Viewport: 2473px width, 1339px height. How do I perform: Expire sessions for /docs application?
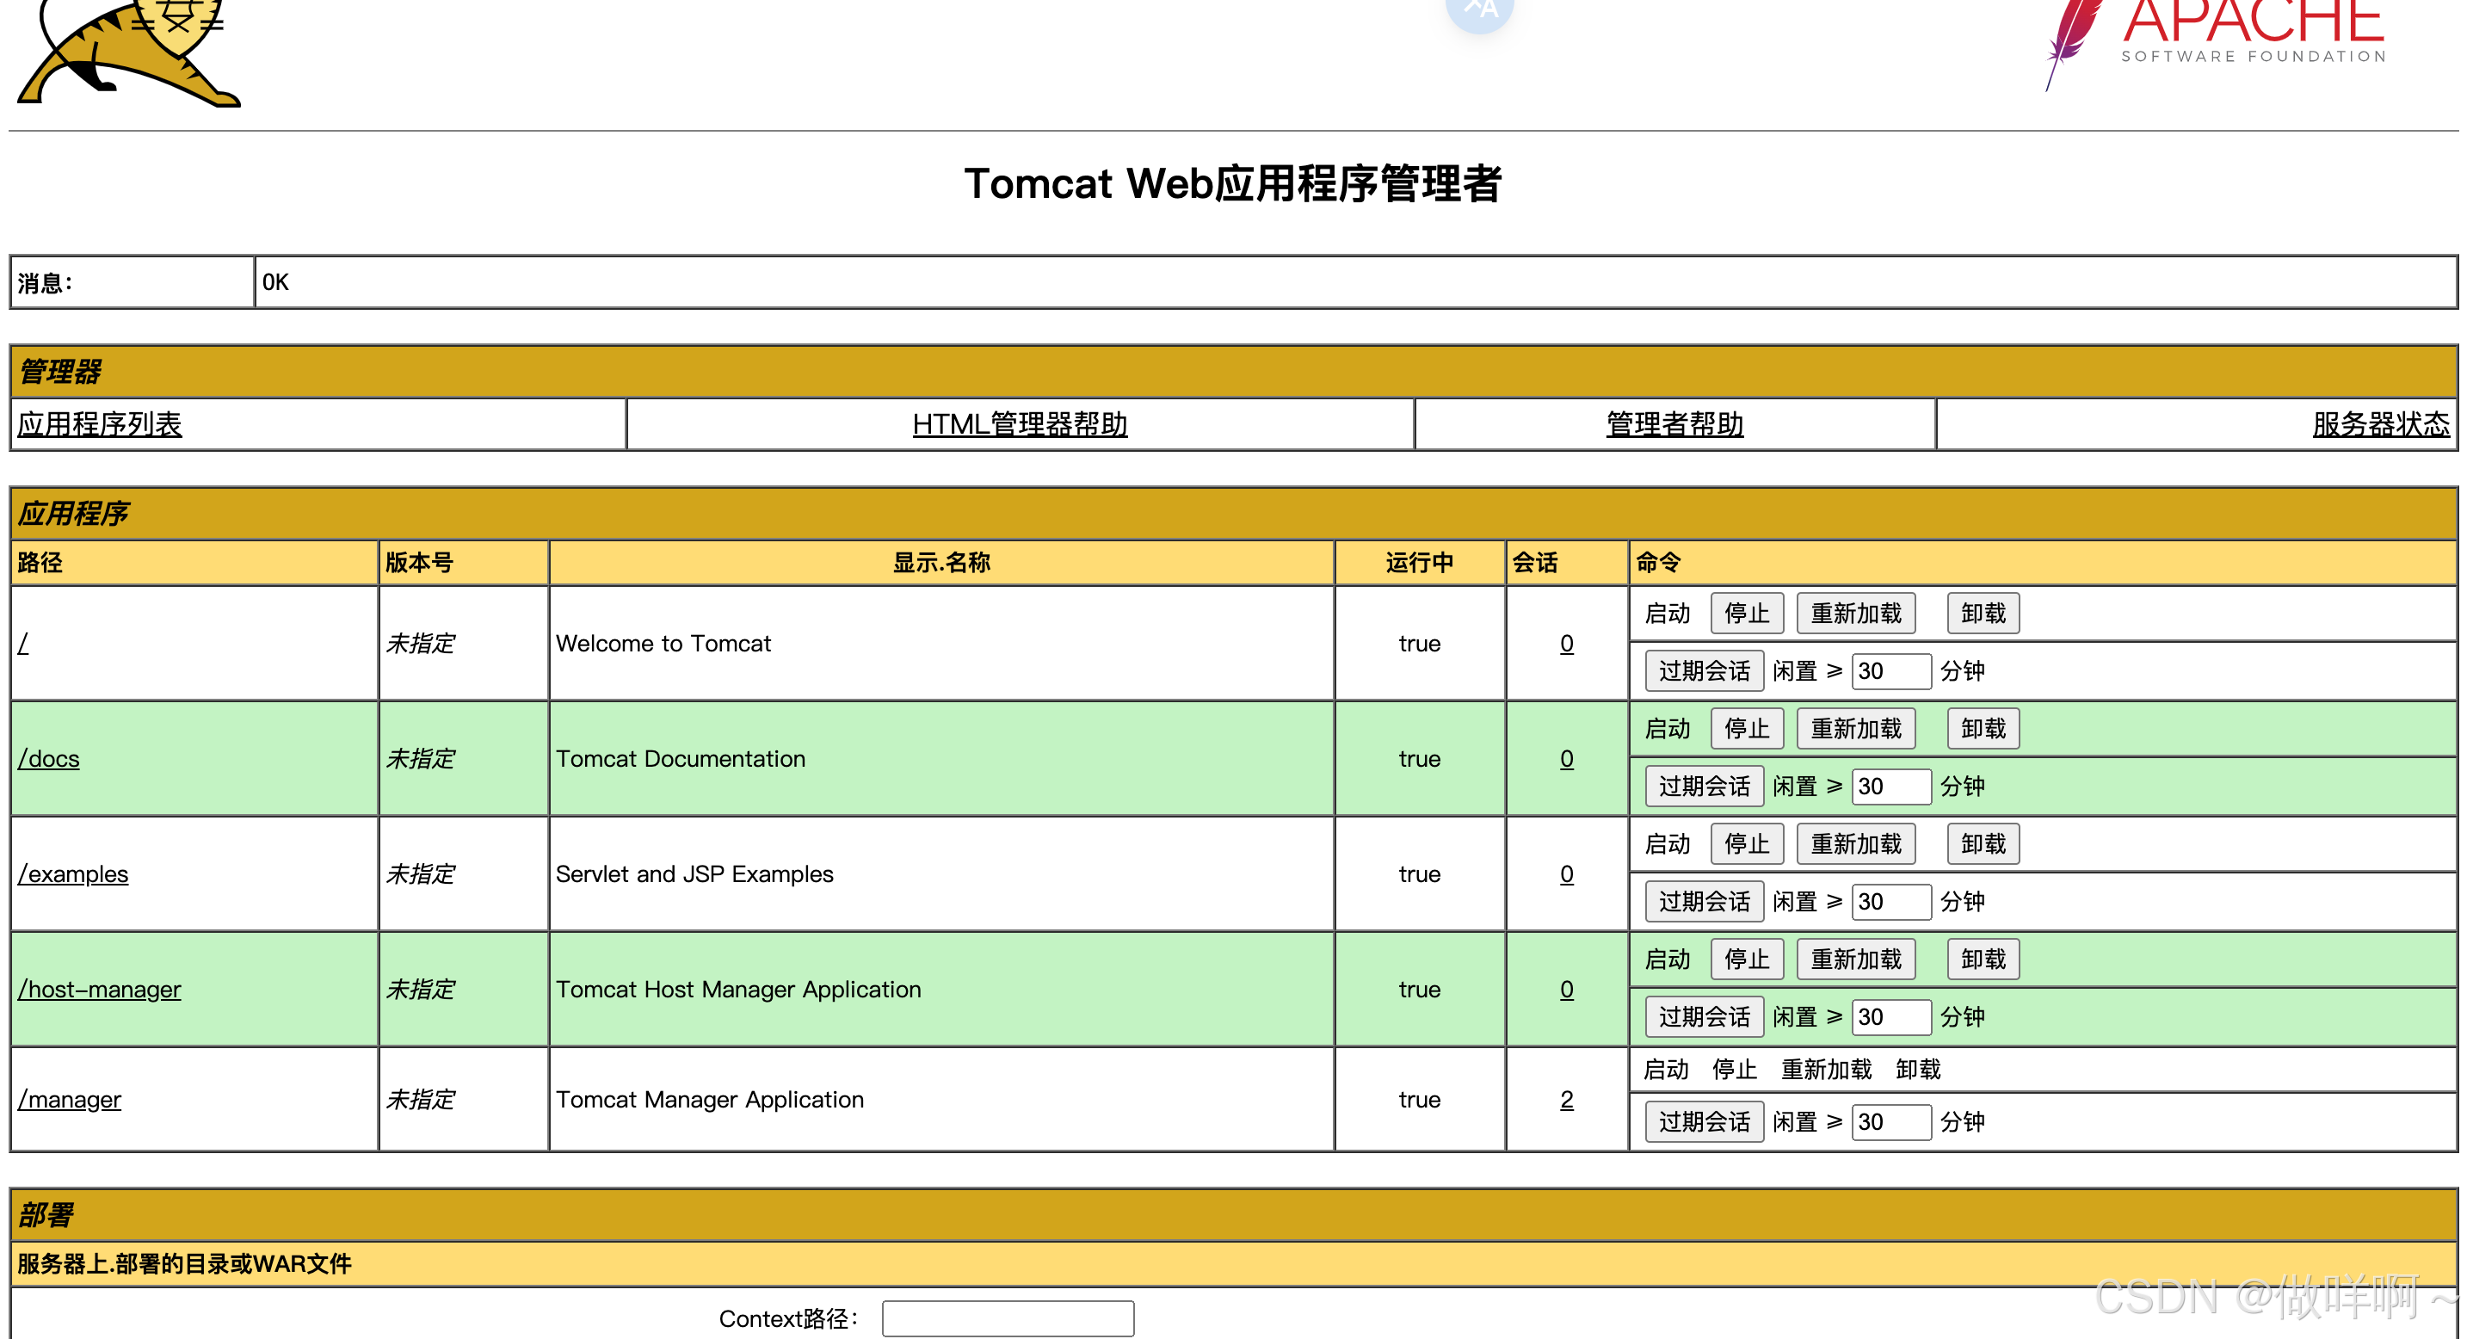click(1704, 787)
